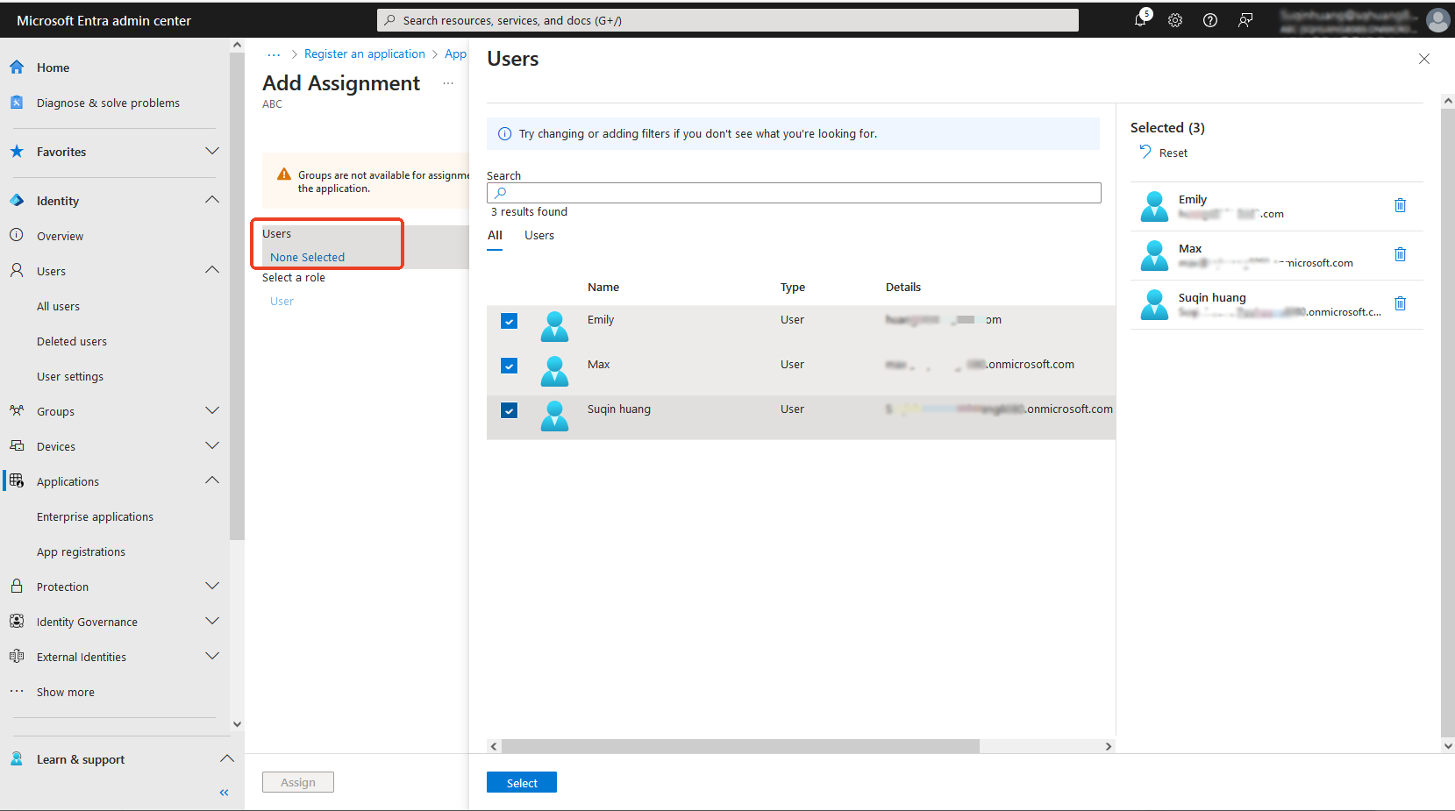
Task: Click the Favorites star icon
Action: coord(17,152)
